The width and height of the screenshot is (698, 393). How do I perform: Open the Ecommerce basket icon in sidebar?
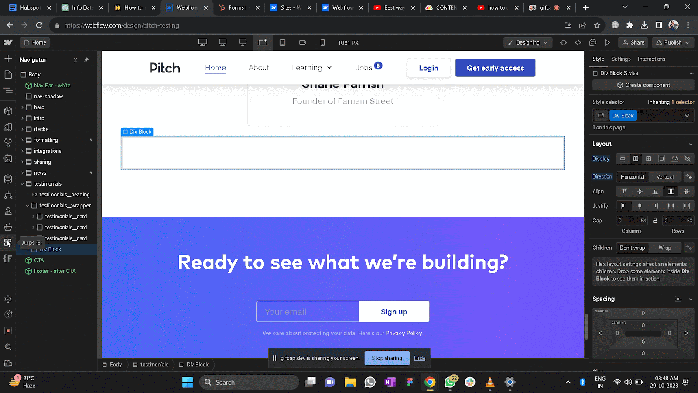(8, 227)
